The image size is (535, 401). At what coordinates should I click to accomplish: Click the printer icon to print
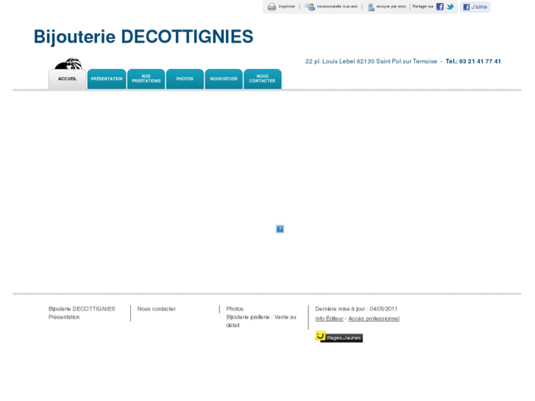click(x=272, y=7)
